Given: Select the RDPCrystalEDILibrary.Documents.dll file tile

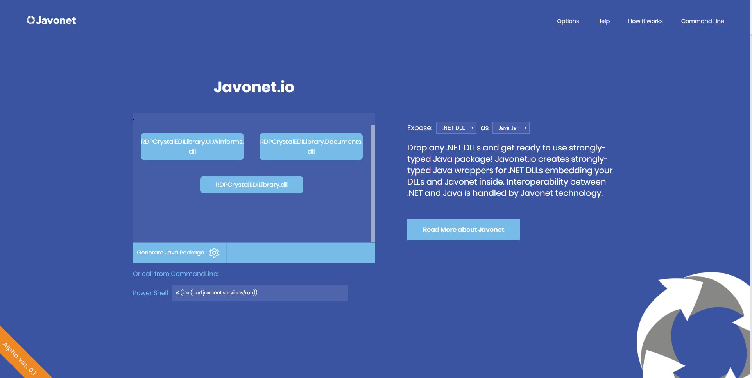Looking at the screenshot, I should click(311, 147).
